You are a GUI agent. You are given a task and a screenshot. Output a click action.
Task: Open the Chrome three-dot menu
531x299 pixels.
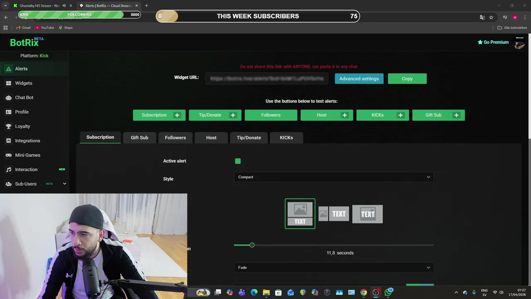pos(524,17)
